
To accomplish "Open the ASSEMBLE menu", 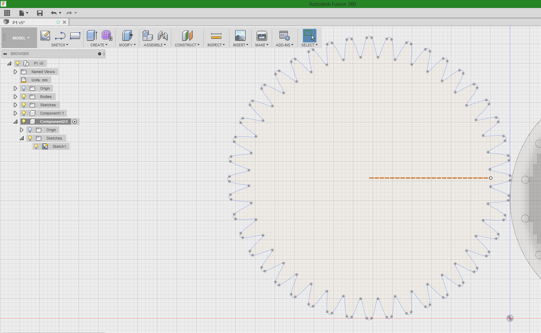I will (x=155, y=45).
